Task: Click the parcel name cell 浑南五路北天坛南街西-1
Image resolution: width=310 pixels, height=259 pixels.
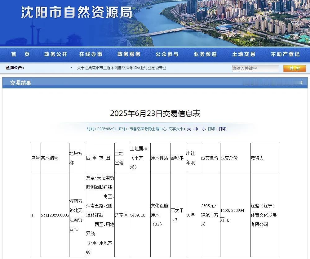Action: tap(77, 215)
